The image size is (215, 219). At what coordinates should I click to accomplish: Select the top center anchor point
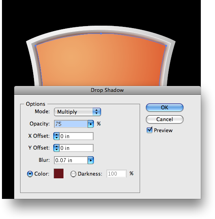coord(101,34)
